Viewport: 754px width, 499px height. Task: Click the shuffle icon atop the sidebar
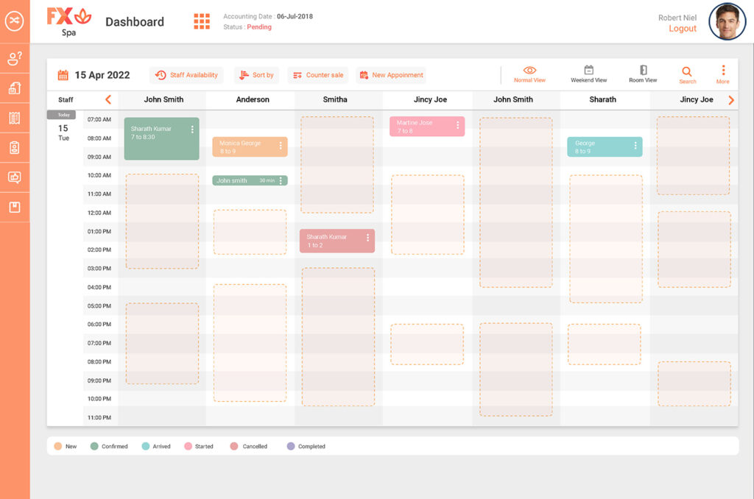15,21
